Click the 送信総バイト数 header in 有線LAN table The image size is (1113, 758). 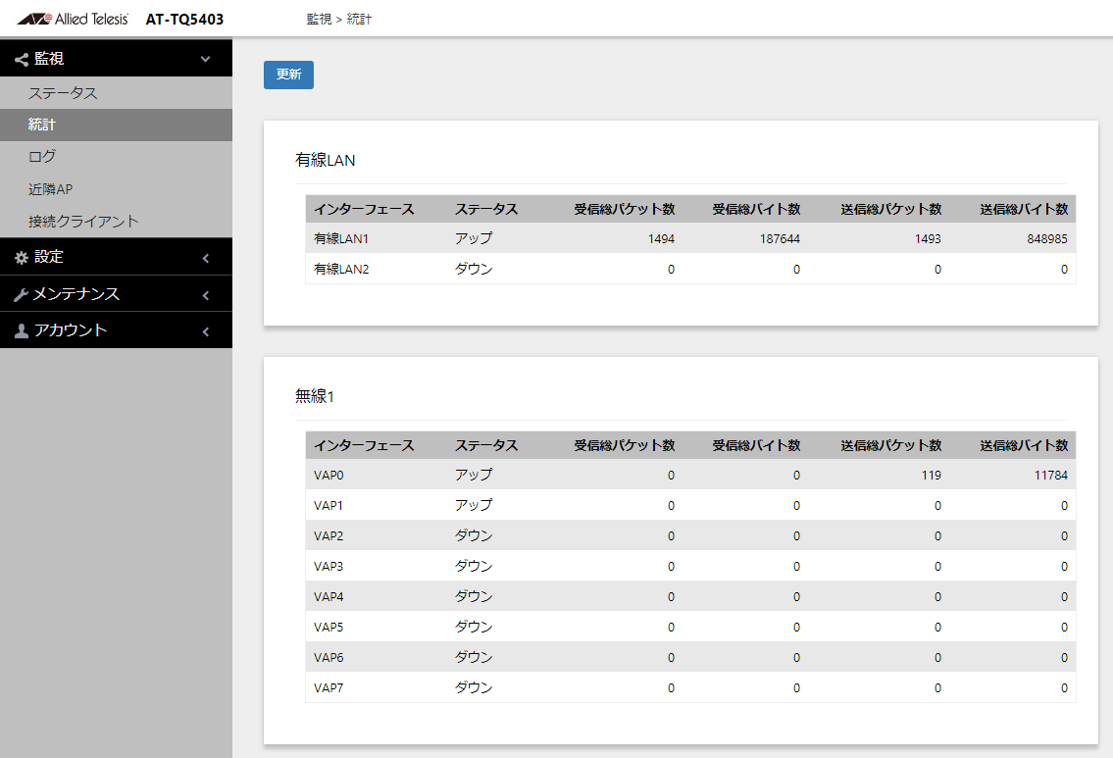(x=1024, y=209)
